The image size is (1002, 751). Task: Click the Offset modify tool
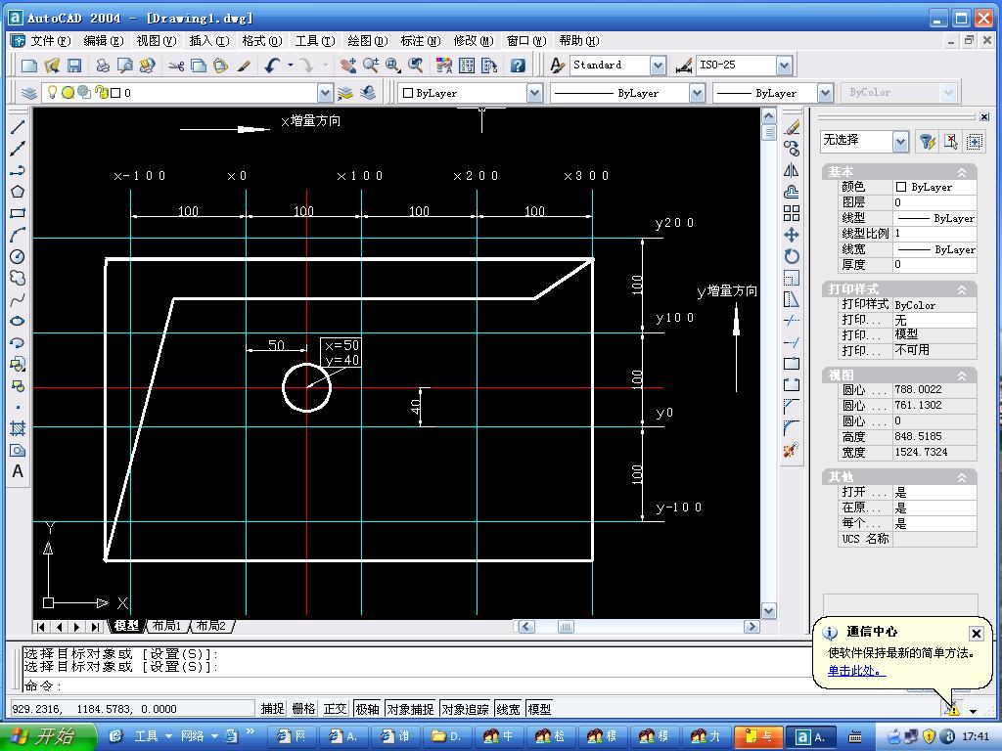(x=792, y=192)
